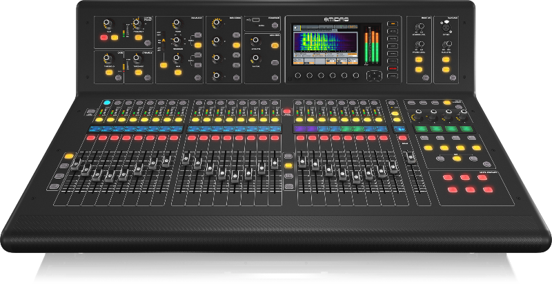Select the lit yellow Bus Sends bank button
Image resolution: width=552 pixels, height=284 pixels.
(236, 45)
